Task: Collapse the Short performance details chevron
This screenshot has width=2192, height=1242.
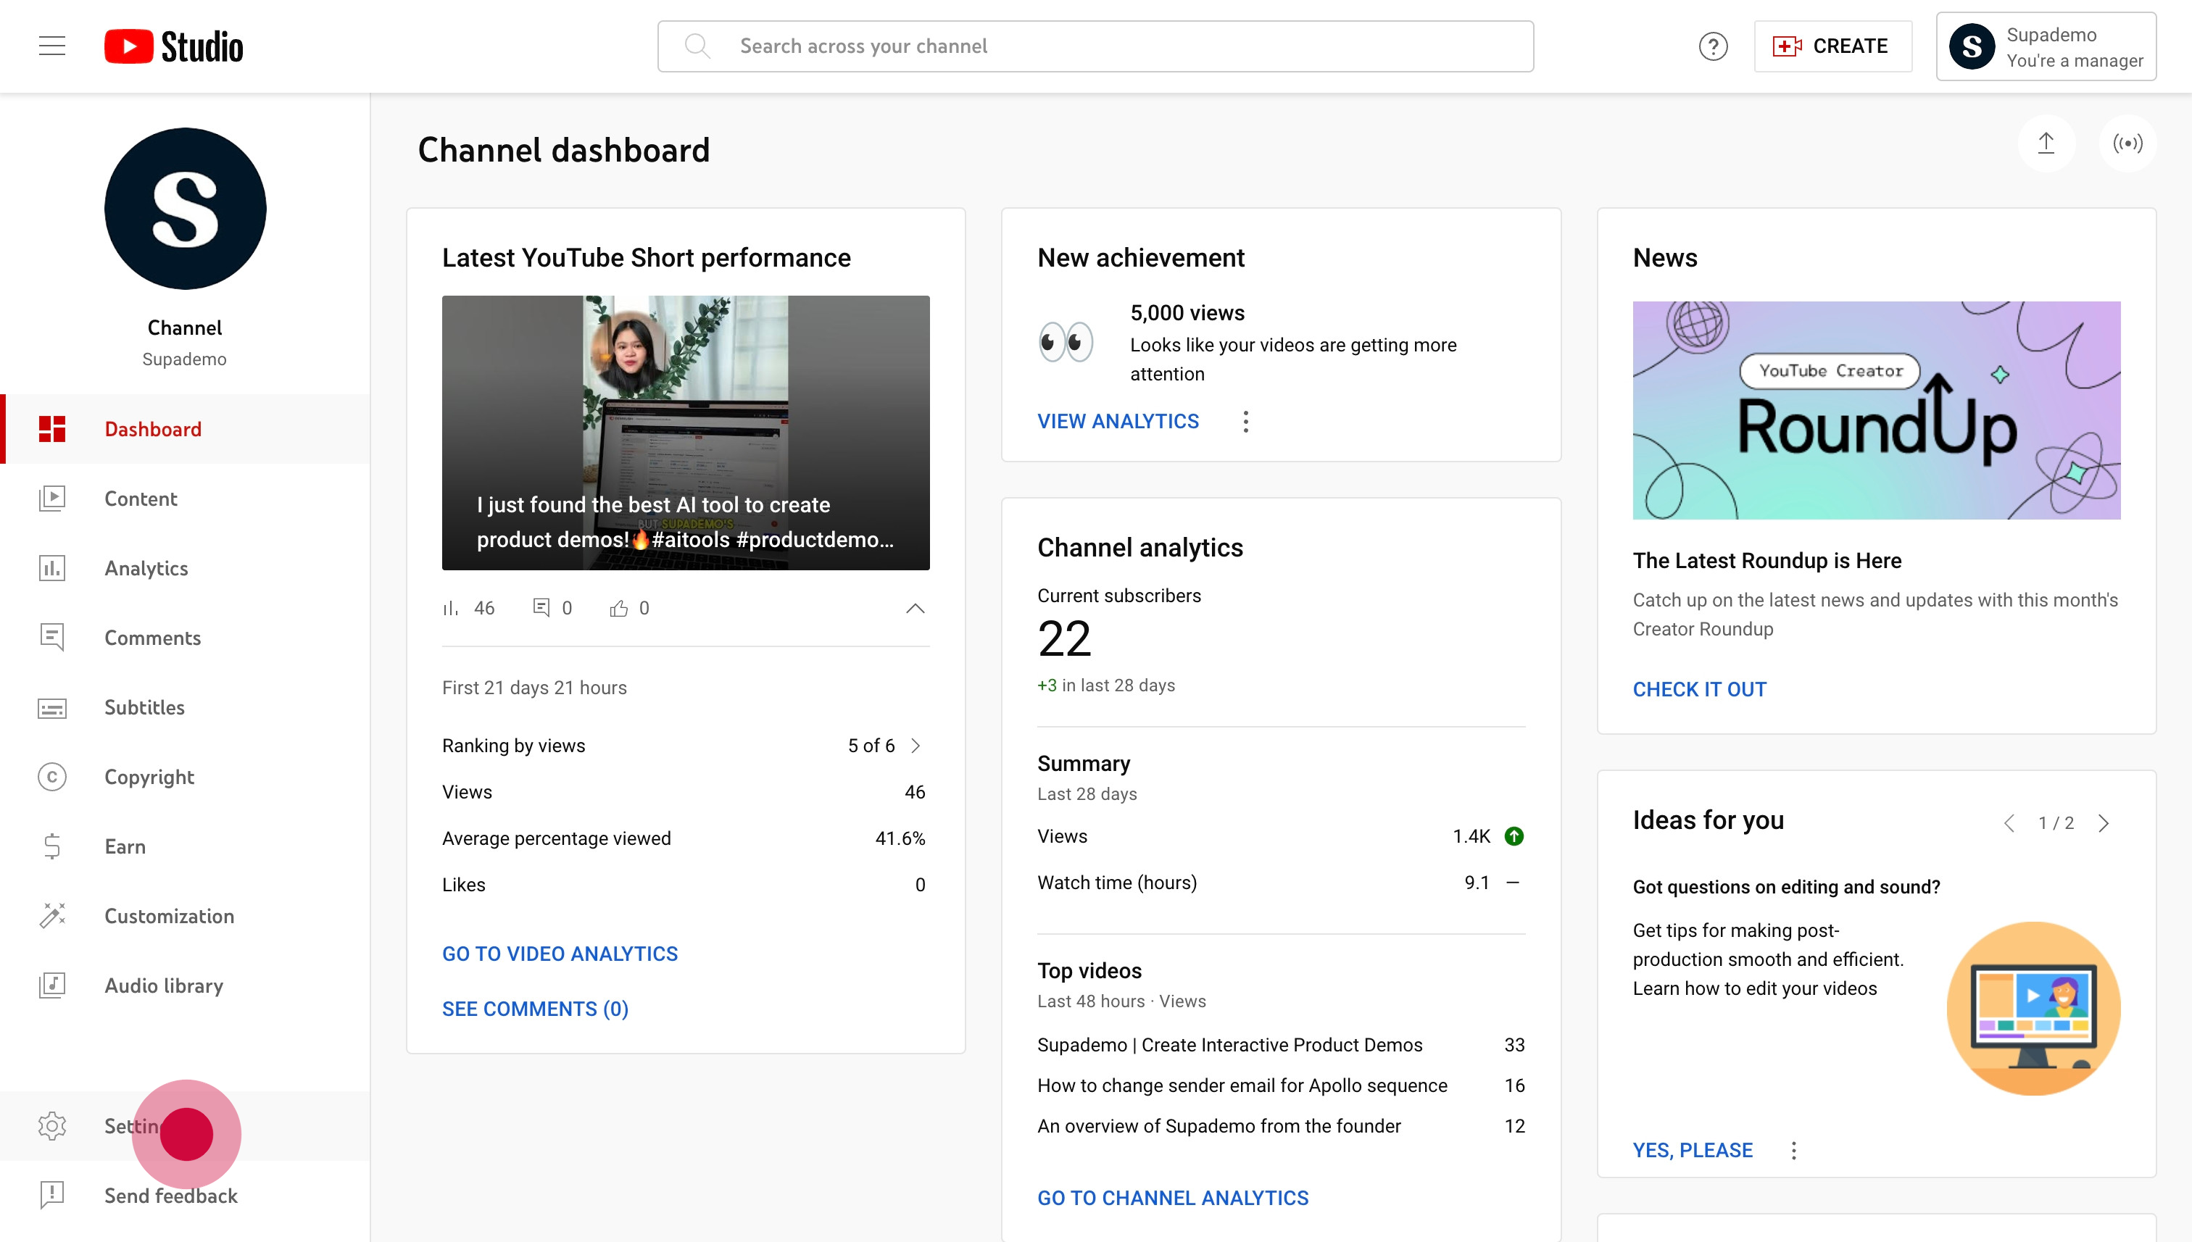Action: (915, 608)
